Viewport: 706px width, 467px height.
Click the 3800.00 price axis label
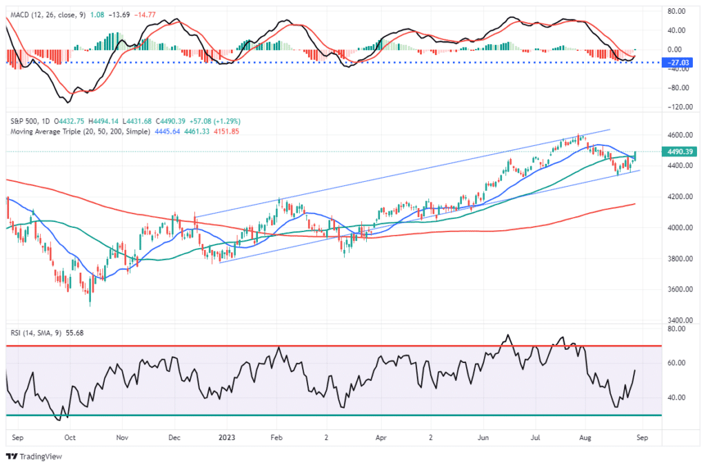pos(680,259)
